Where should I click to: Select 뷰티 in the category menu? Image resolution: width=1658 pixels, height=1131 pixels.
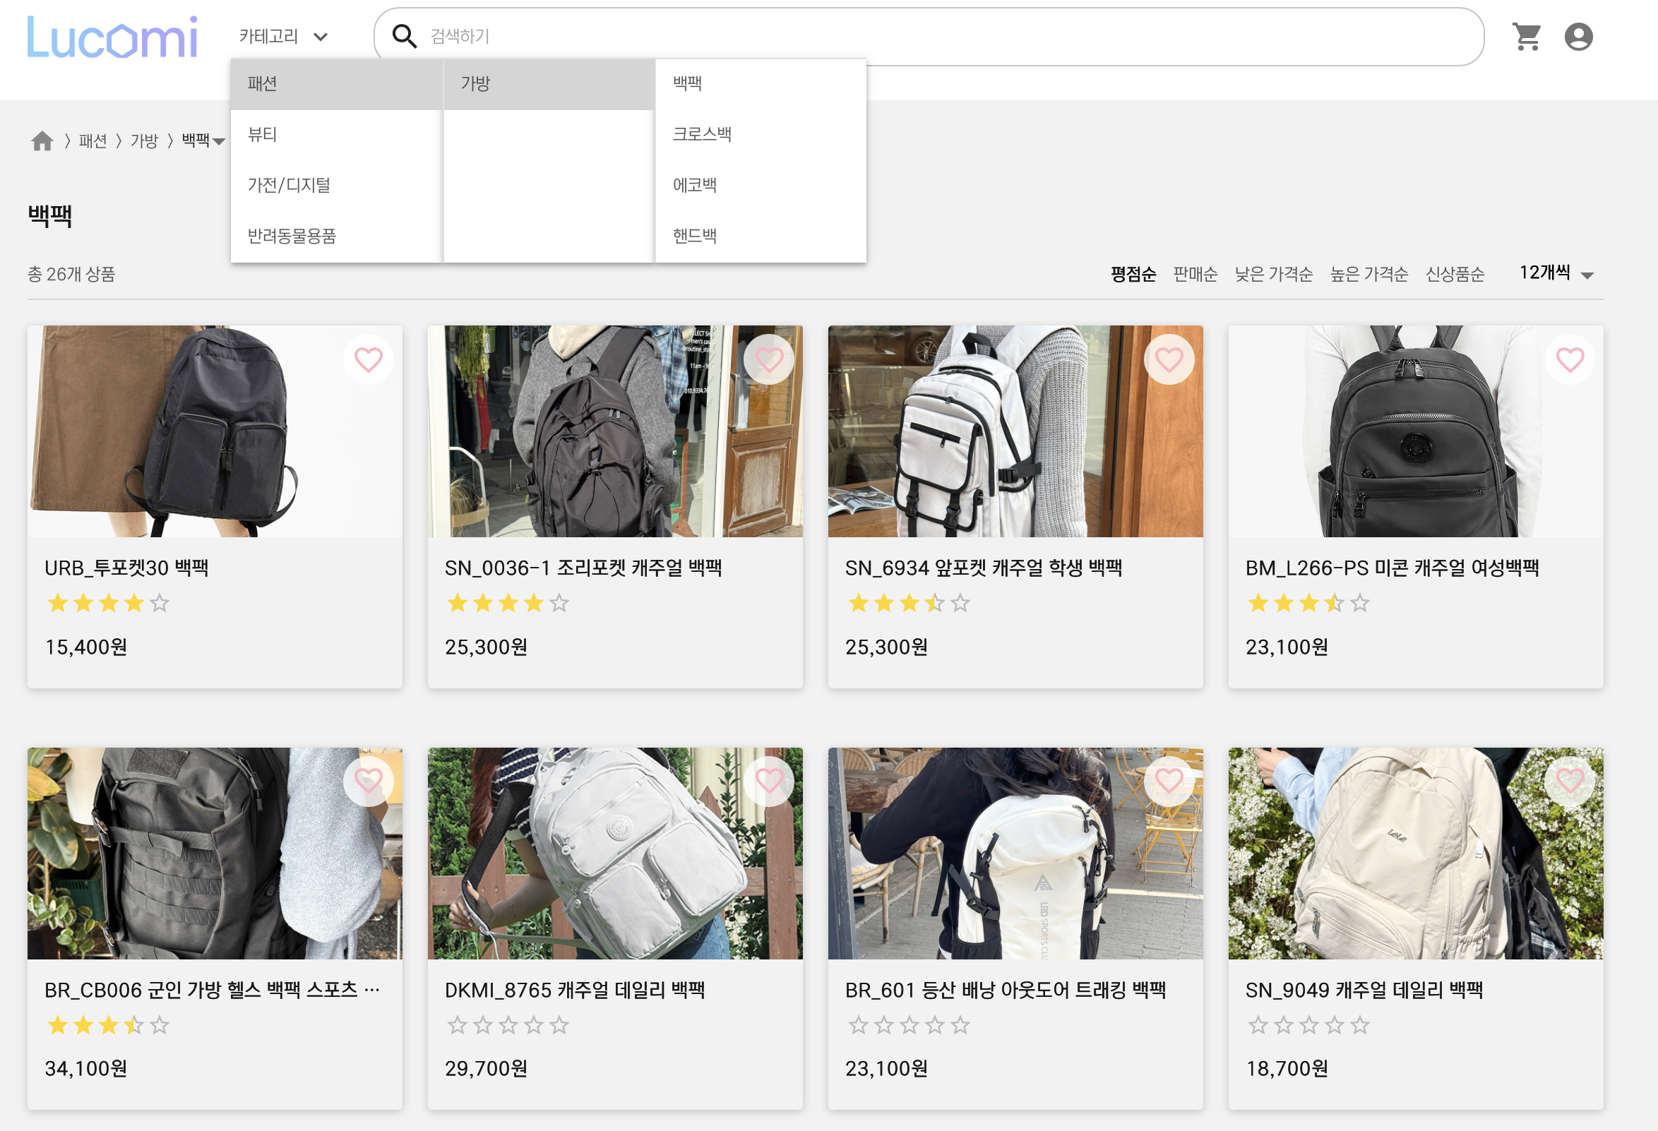(263, 134)
